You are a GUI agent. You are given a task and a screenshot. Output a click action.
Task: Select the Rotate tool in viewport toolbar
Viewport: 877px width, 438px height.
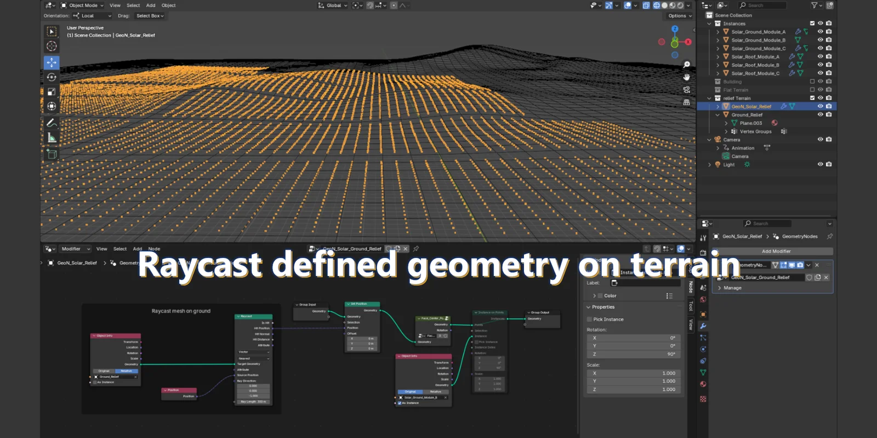point(52,77)
